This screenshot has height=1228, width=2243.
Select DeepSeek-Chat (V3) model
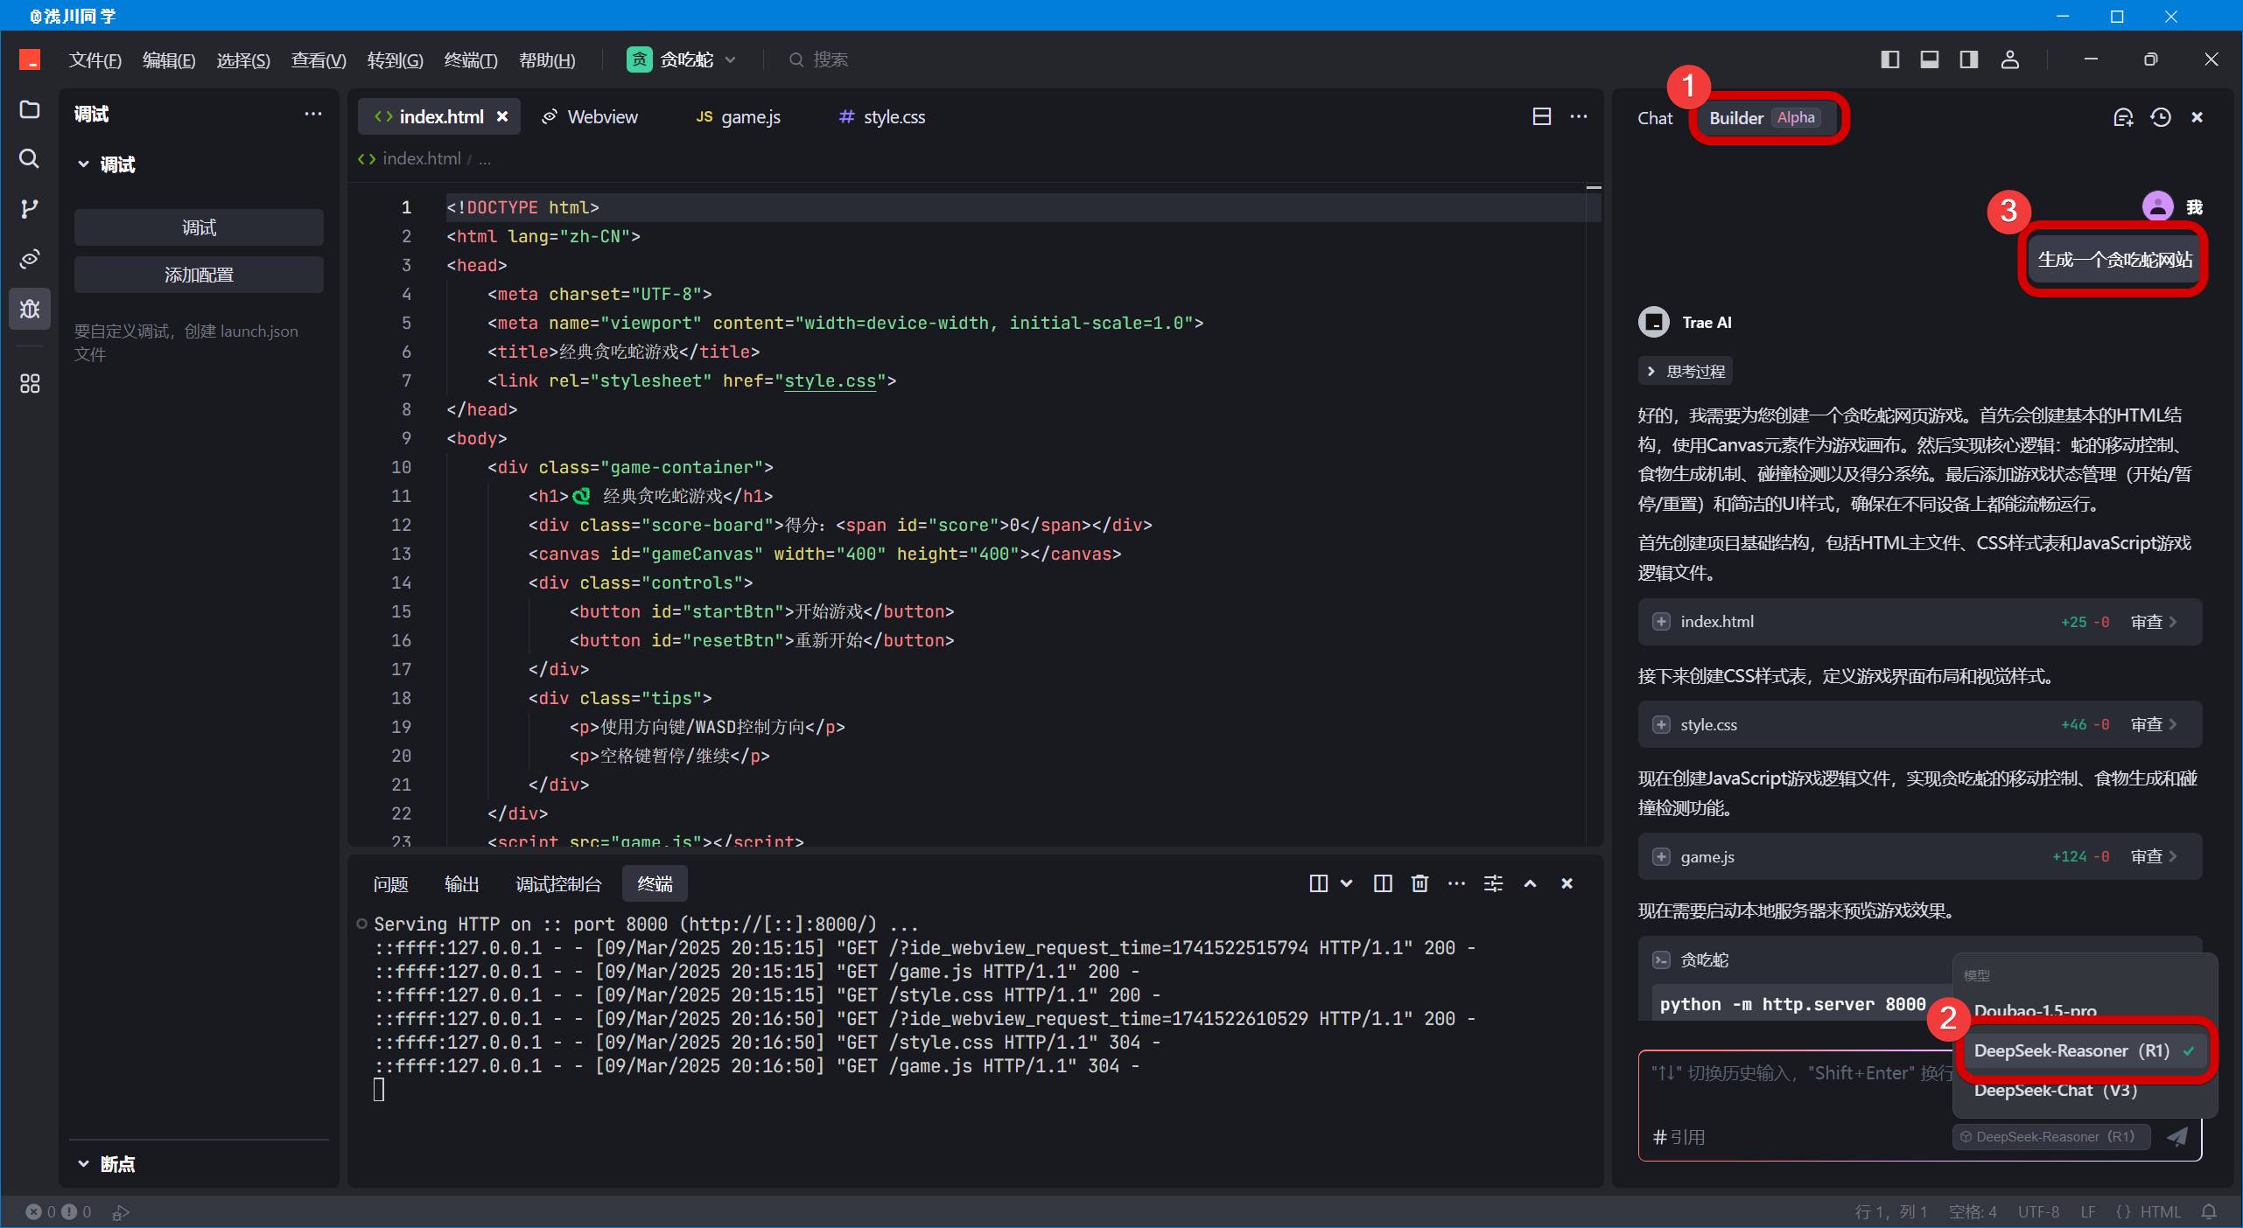coord(2055,1090)
